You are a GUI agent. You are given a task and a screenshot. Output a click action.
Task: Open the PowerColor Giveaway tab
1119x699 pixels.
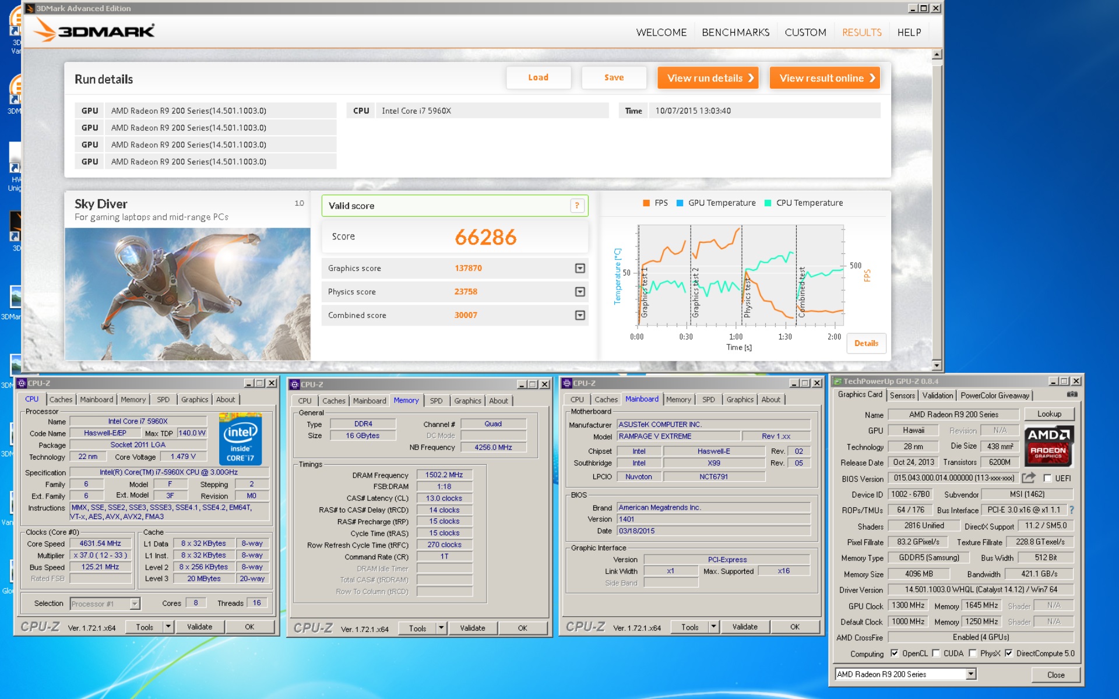click(995, 396)
